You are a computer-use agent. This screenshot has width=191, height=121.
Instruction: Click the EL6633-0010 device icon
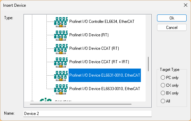(x=61, y=89)
